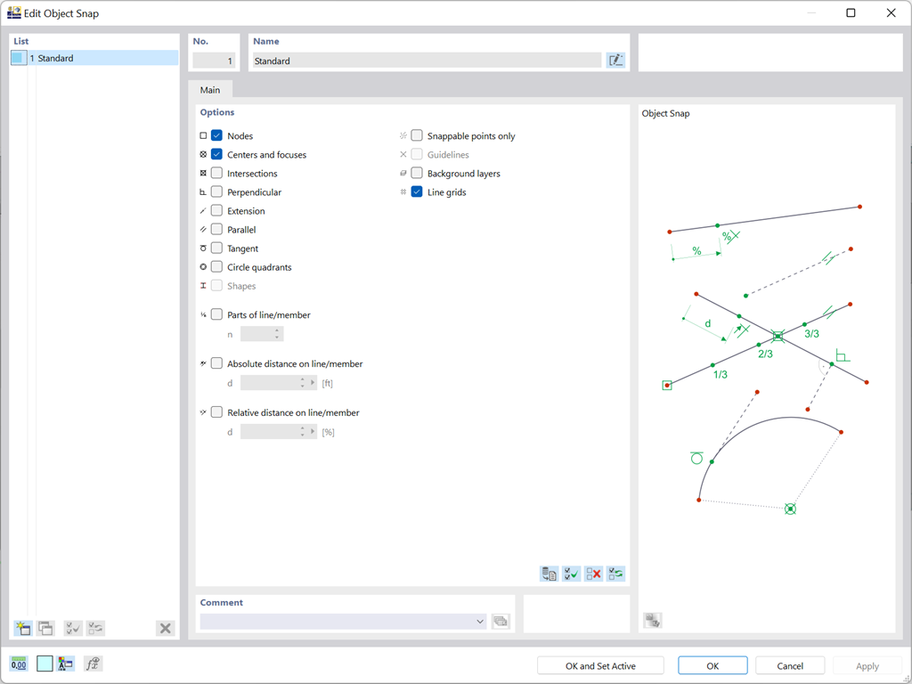Viewport: 912px width, 684px height.
Task: Click the Parallel symbol icon
Action: [x=203, y=229]
